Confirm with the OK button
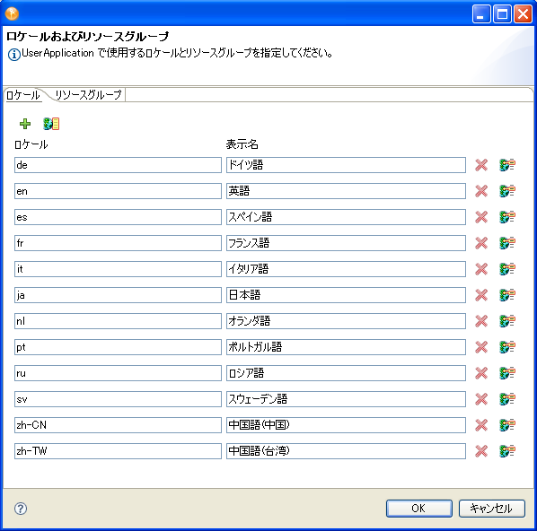Image resolution: width=537 pixels, height=531 pixels. 418,509
